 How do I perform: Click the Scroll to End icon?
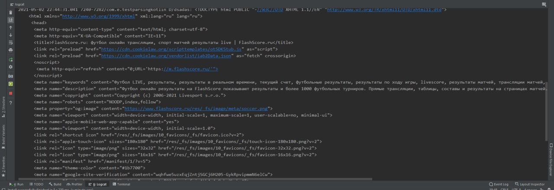click(11, 20)
